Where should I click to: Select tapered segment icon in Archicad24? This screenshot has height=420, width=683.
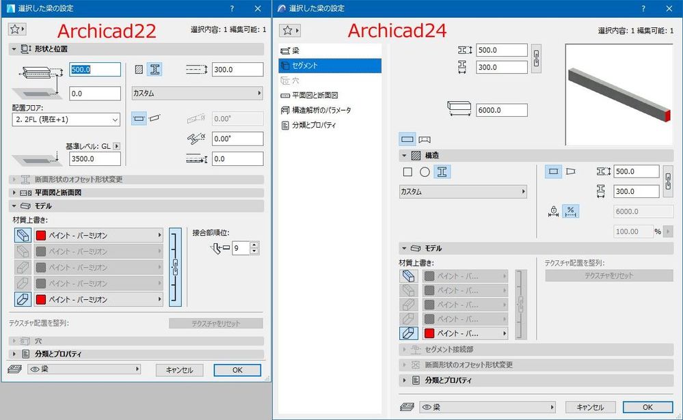pyautogui.click(x=571, y=171)
